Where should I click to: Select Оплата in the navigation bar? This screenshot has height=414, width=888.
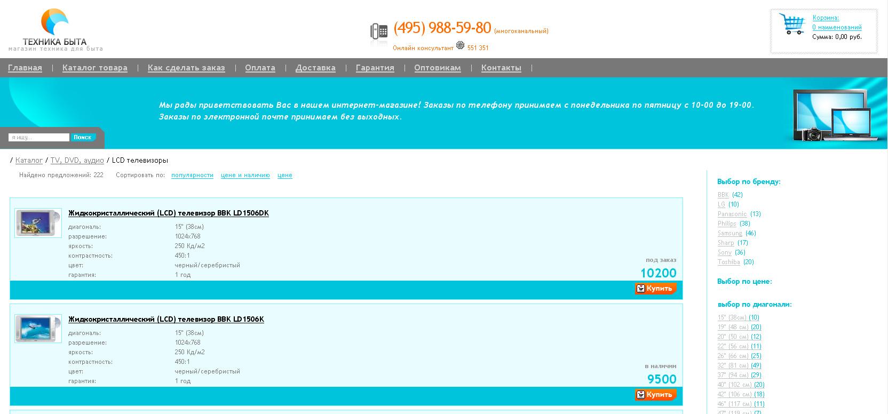pos(260,68)
